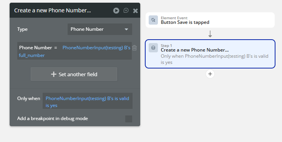Enable the debug mode breakpoint checkbox
The height and width of the screenshot is (142, 282).
(x=129, y=119)
